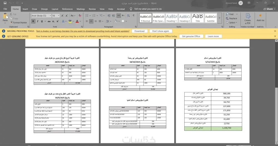Select the Format Painter tool
Screen dimensions: 278x146
click(x=18, y=23)
